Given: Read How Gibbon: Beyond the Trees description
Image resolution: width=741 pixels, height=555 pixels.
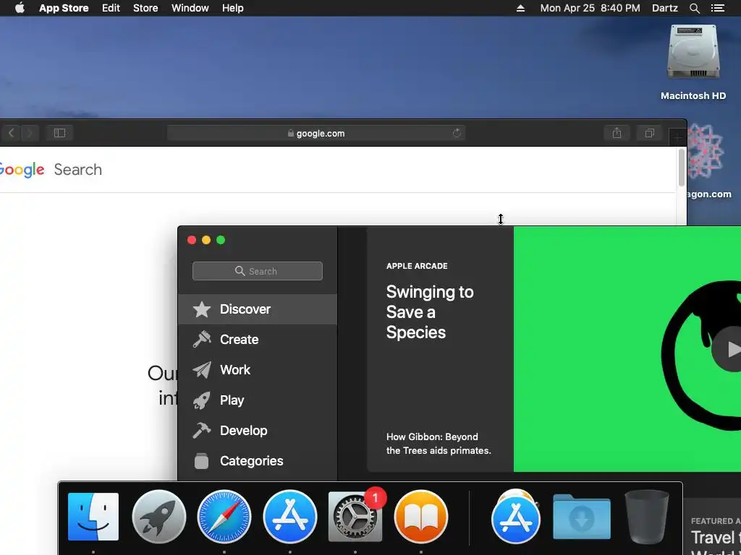Looking at the screenshot, I should (439, 444).
